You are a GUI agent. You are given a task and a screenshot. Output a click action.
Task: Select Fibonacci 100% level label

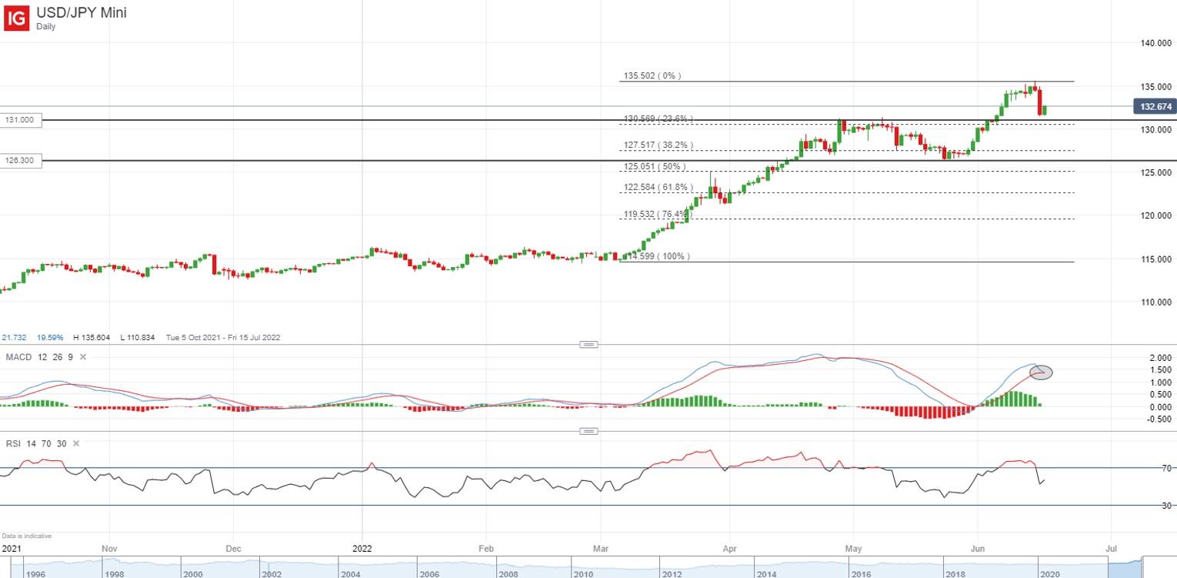[655, 256]
